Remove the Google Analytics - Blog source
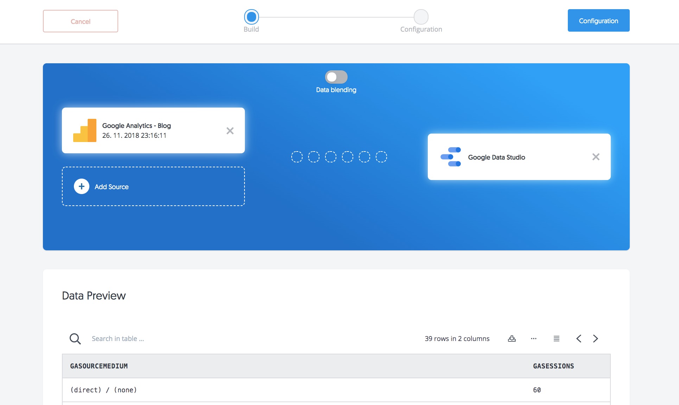Viewport: 679px width, 405px height. pos(230,131)
